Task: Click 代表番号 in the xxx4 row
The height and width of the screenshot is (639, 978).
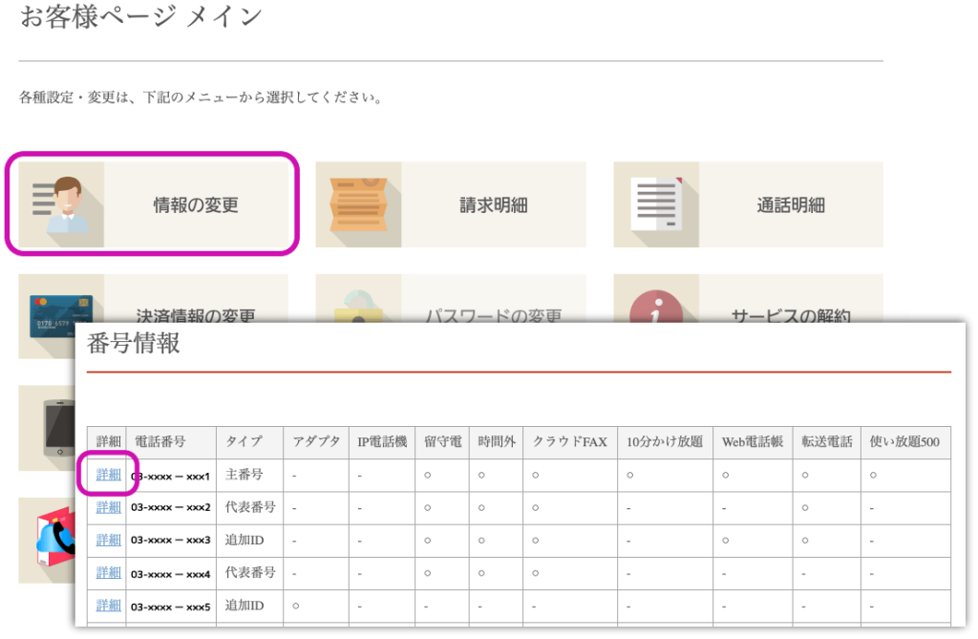Action: click(x=250, y=572)
